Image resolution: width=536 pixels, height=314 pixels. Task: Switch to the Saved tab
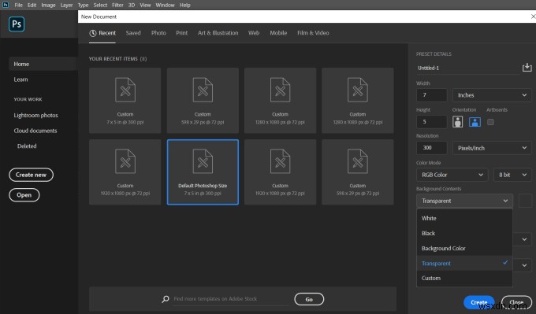133,33
